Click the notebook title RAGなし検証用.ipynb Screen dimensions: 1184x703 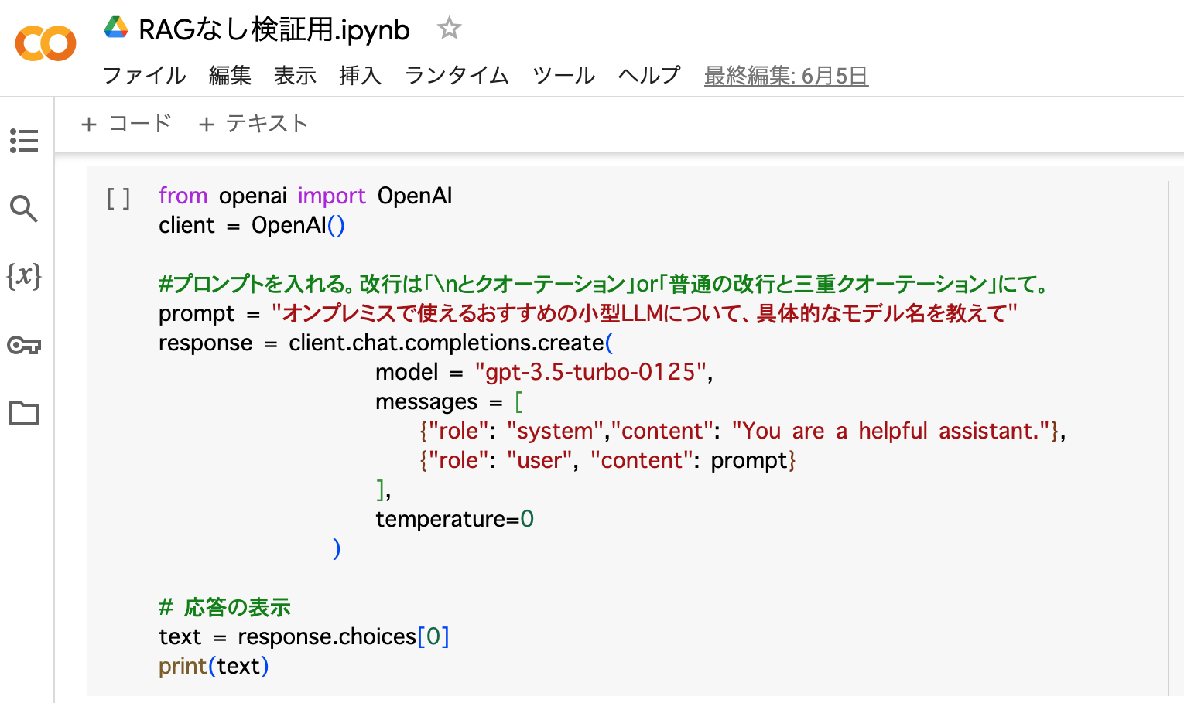pyautogui.click(x=274, y=30)
